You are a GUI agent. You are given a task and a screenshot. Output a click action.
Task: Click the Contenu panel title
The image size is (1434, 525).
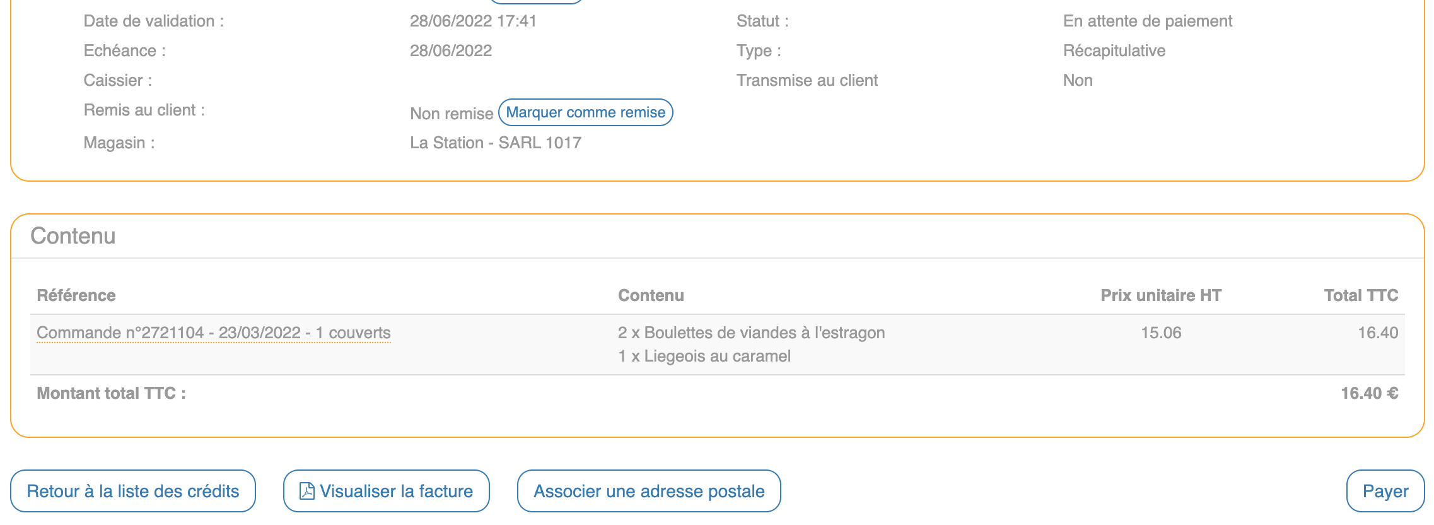pos(73,236)
